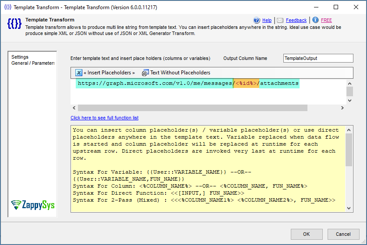Click the Template Transform curly braces logo
This screenshot has width=367, height=245.
point(14,24)
